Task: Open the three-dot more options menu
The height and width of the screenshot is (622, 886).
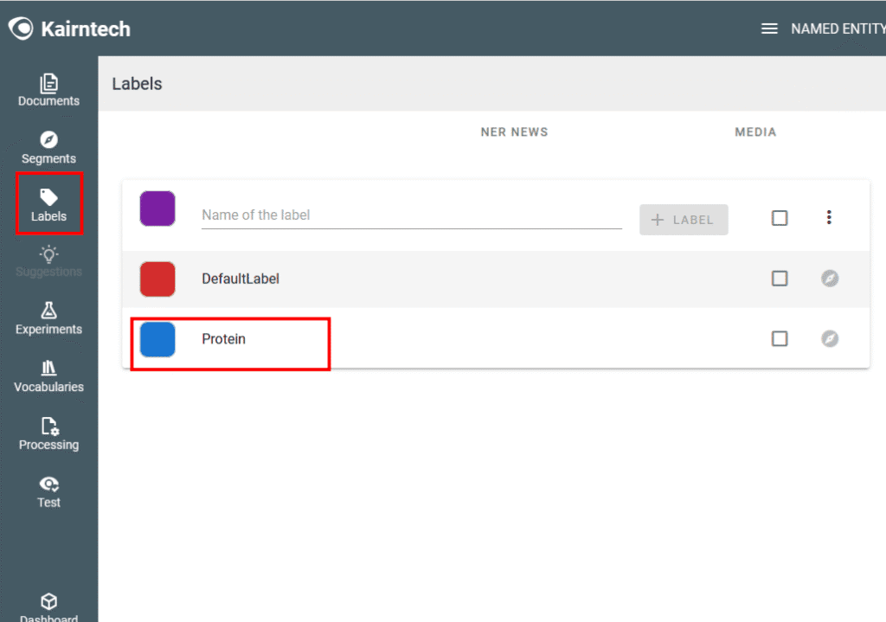Action: (x=829, y=218)
